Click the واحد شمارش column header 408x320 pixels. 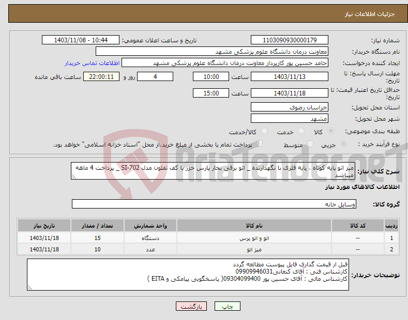150,226
